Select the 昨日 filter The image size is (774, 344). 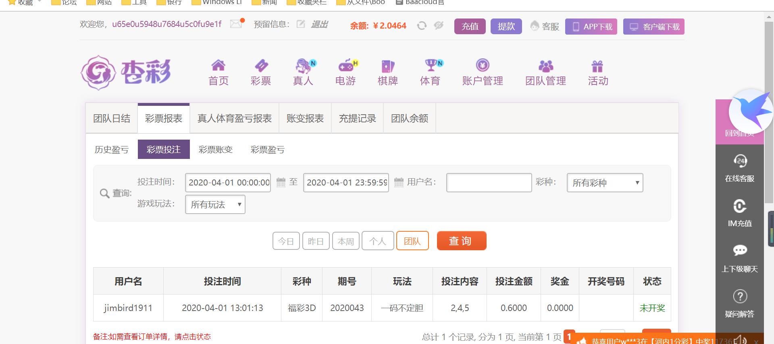pos(316,241)
